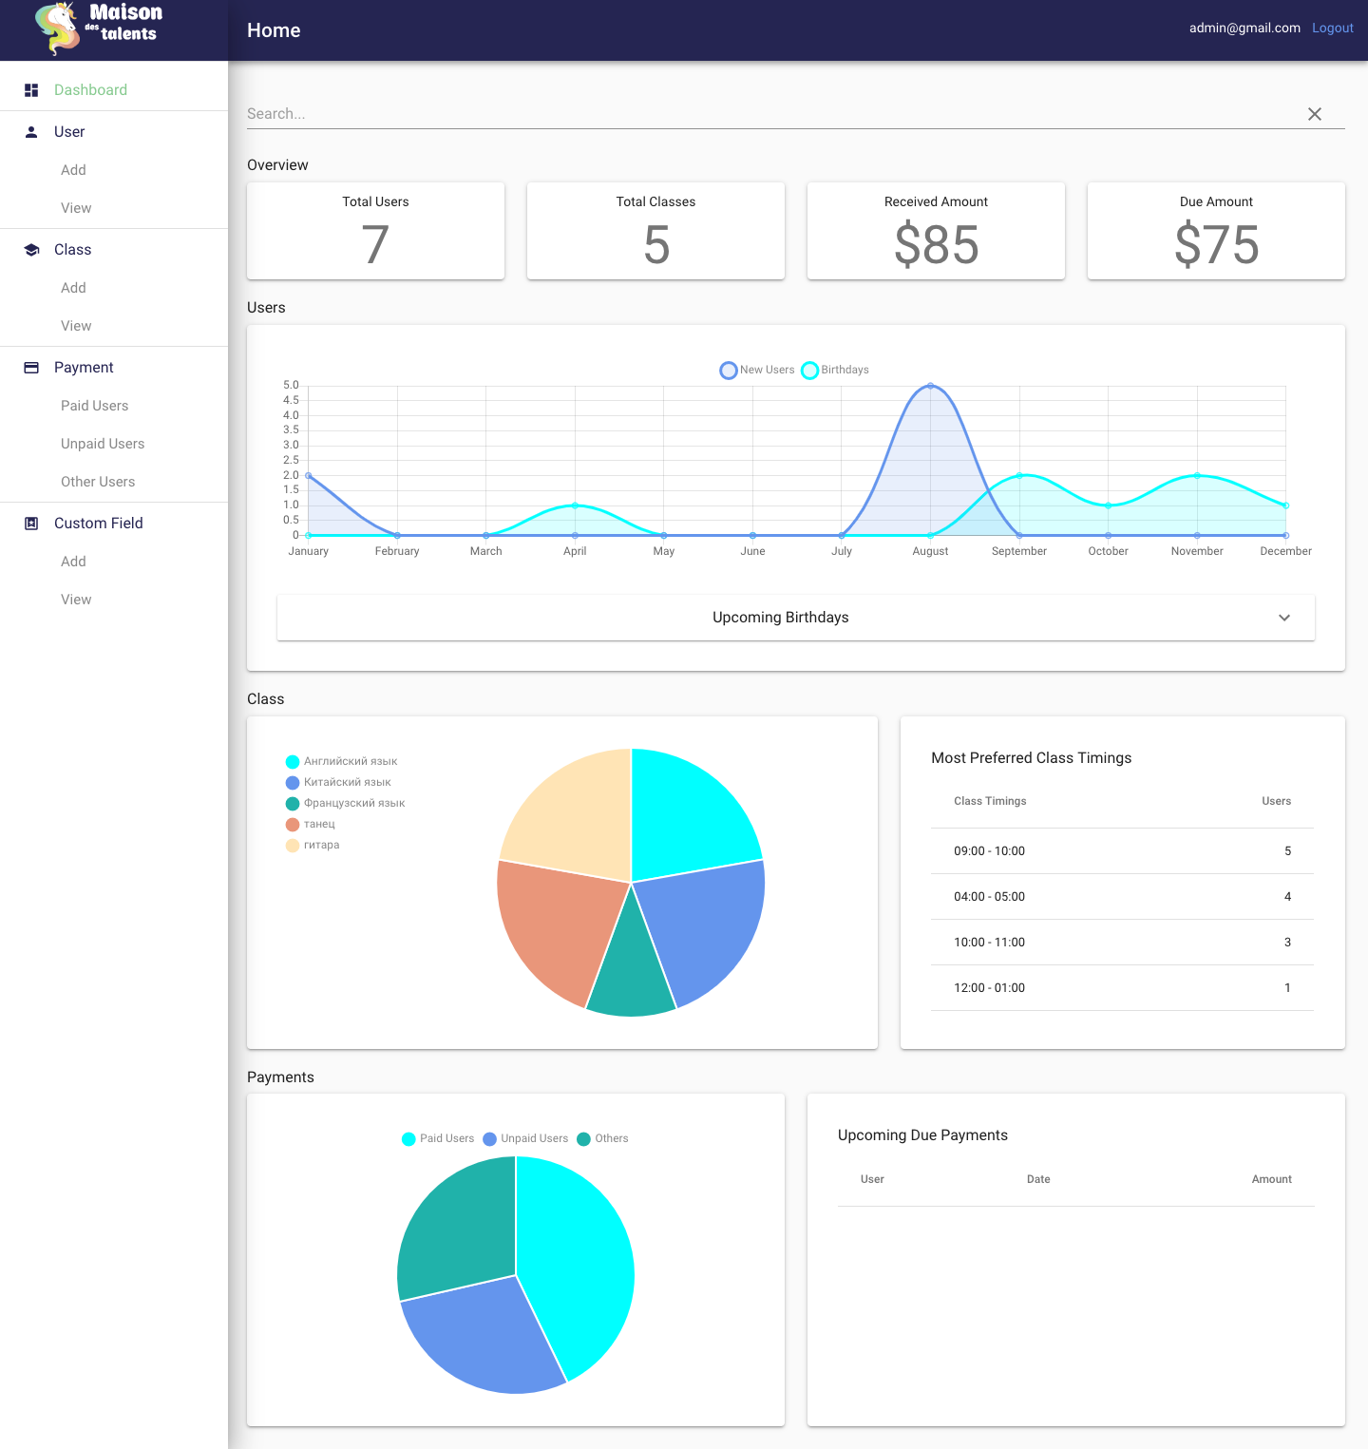The width and height of the screenshot is (1368, 1449).
Task: Select the 12:00 - 01:00 timing row
Action: pos(1122,988)
